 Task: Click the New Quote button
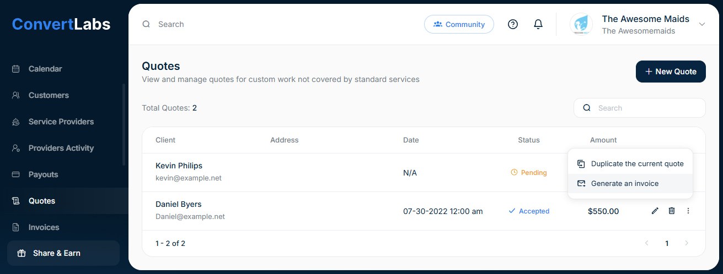(671, 72)
